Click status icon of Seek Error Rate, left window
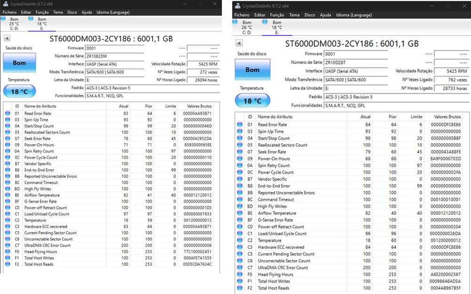The image size is (471, 294). pyautogui.click(x=8, y=139)
